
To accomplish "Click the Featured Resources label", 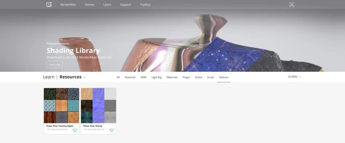I will tap(58, 43).
